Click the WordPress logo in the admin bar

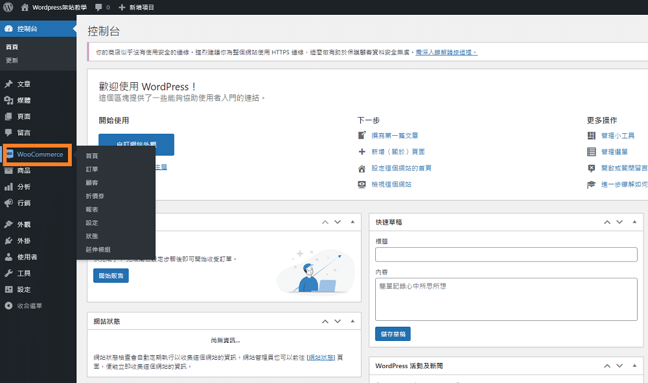(8, 7)
